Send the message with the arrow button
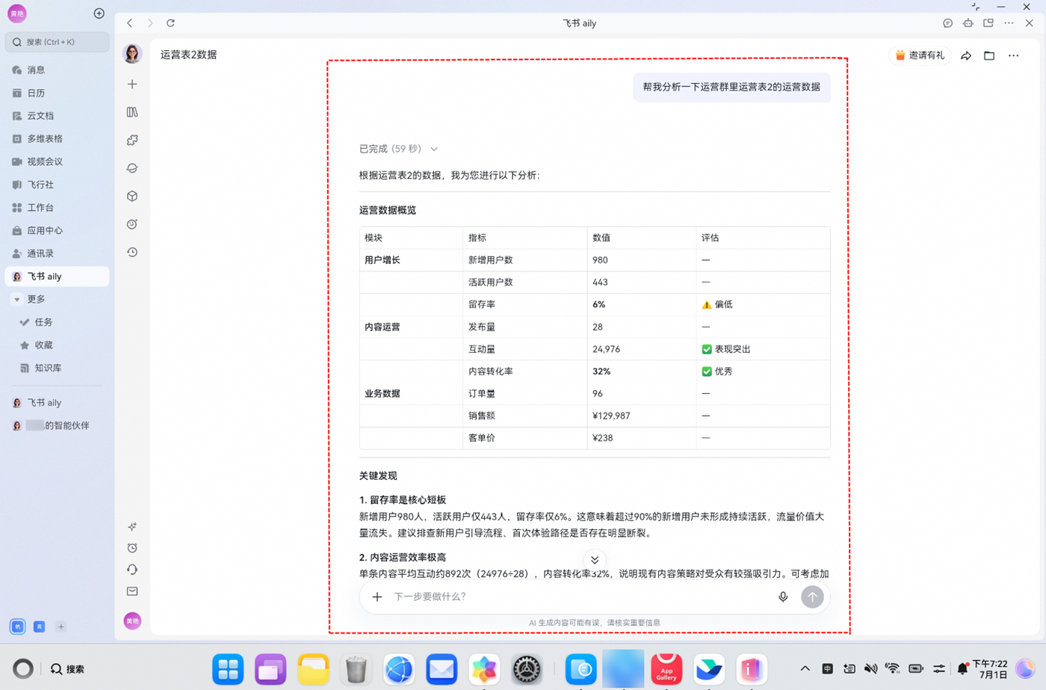Viewport: 1046px width, 690px height. (x=812, y=597)
